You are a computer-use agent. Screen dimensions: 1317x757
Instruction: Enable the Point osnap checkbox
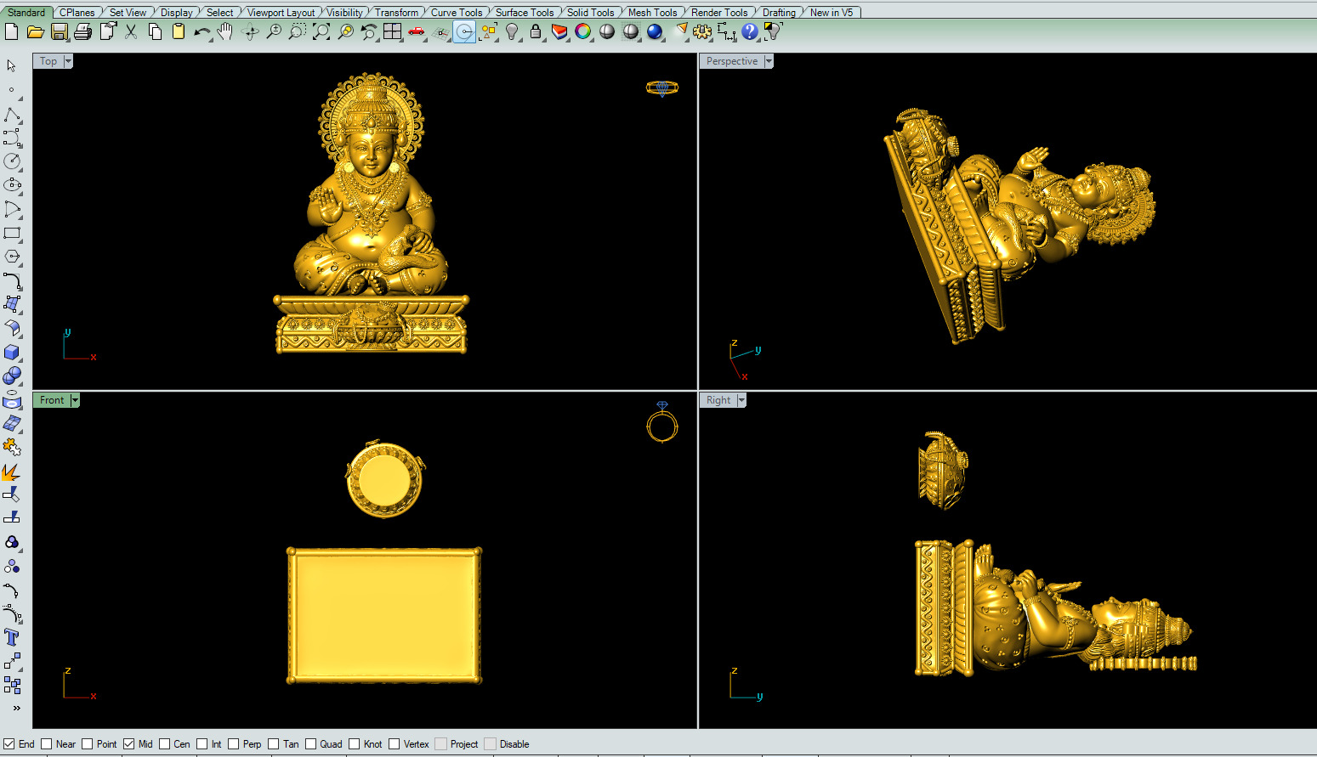87,744
